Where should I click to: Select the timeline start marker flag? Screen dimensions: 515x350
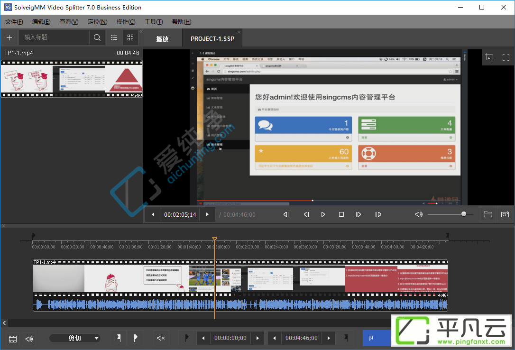(x=34, y=235)
